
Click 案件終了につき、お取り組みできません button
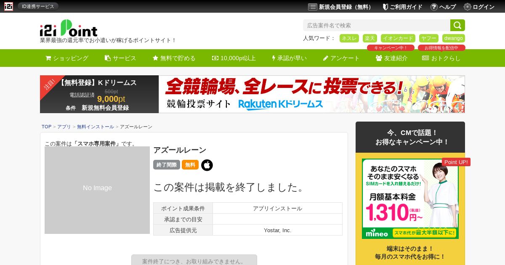click(194, 260)
